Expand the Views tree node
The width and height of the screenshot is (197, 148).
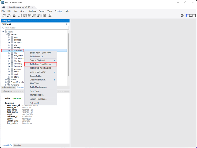click(6, 79)
